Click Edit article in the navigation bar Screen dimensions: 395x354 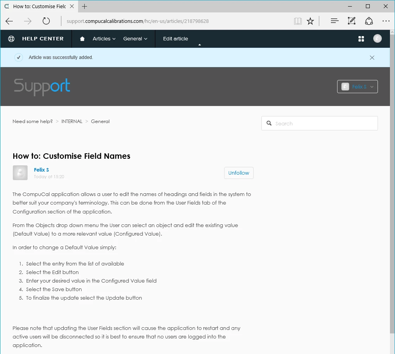(176, 39)
